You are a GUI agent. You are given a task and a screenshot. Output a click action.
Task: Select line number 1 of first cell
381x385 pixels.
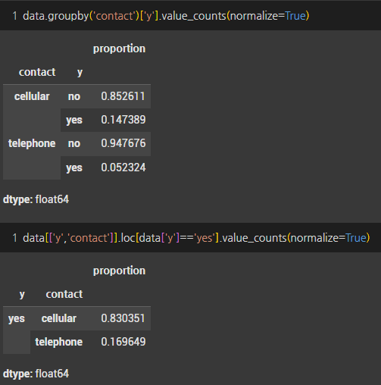pyautogui.click(x=15, y=16)
